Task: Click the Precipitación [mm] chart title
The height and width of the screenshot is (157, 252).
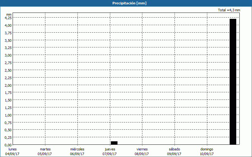Action: click(x=129, y=3)
